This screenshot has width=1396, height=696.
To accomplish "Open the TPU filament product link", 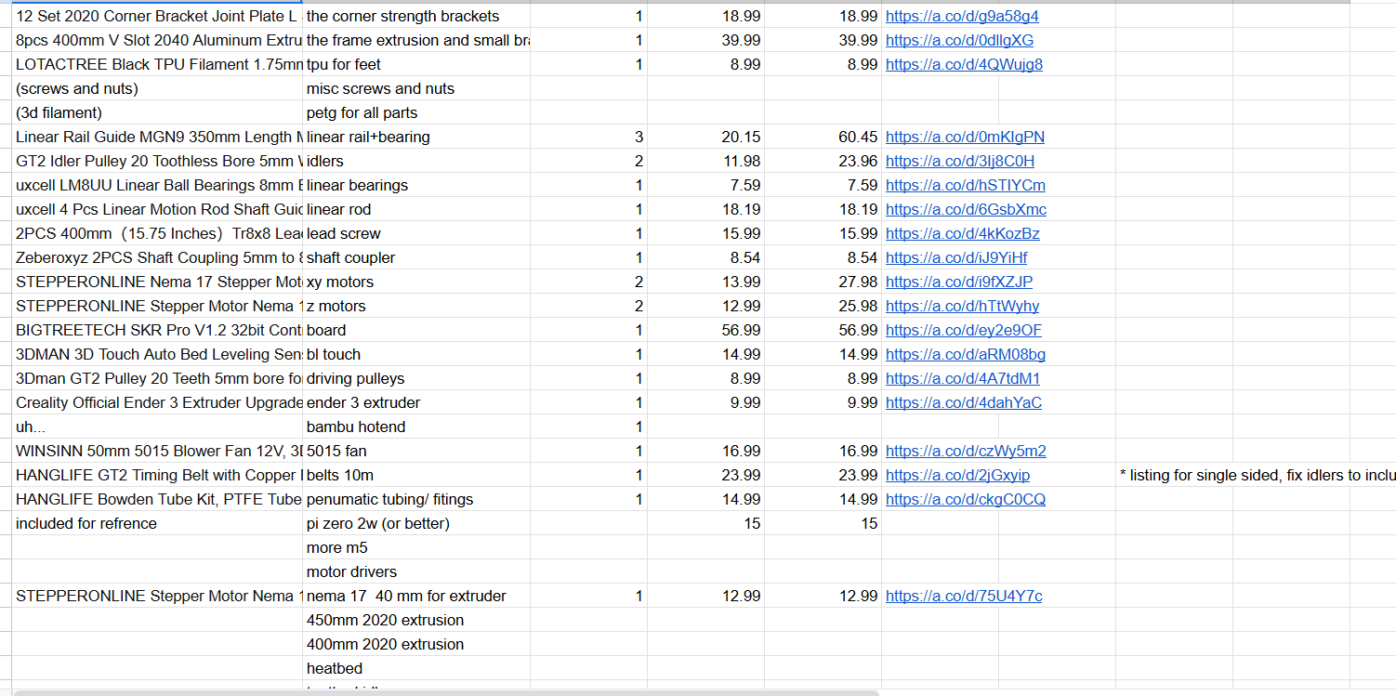I will tap(964, 64).
